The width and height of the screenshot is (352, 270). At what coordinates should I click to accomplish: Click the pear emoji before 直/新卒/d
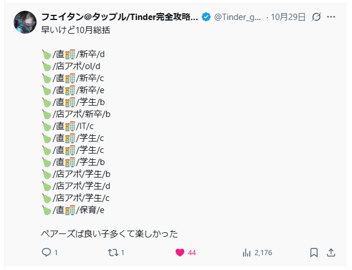pos(46,54)
